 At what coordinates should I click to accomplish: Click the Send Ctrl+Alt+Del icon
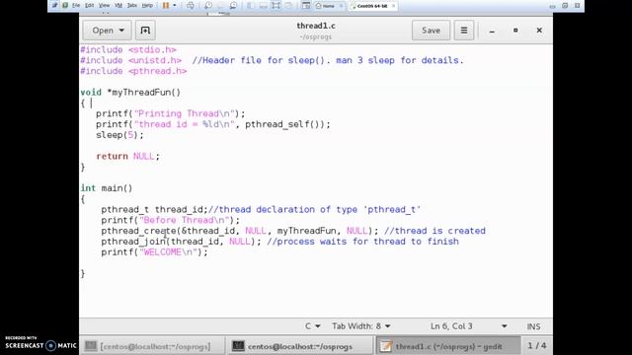pyautogui.click(x=191, y=6)
